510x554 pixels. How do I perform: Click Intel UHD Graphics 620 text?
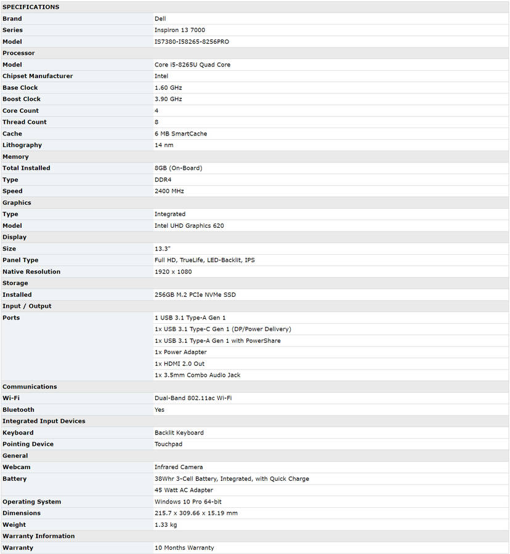click(189, 225)
